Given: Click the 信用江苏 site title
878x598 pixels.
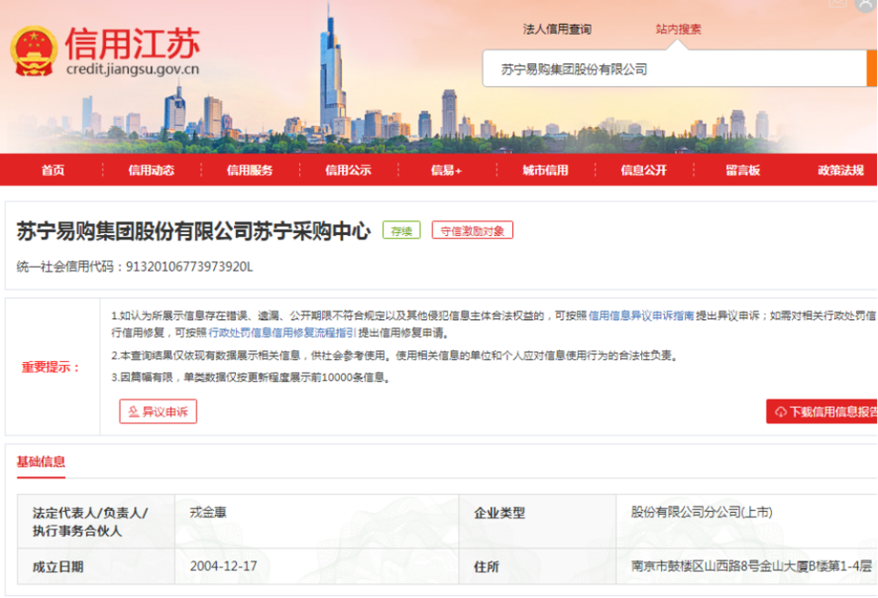Looking at the screenshot, I should [x=132, y=44].
